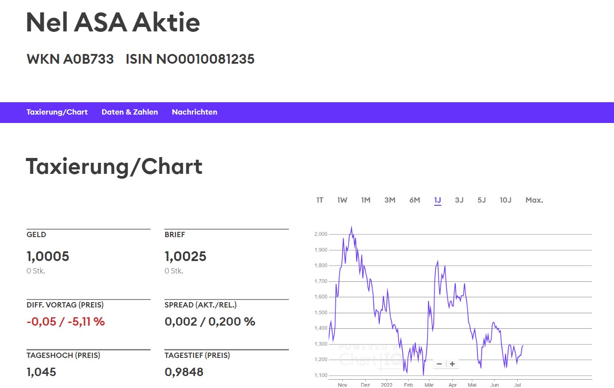Click the WKN A0B733 identifier
The height and width of the screenshot is (388, 614).
[x=70, y=59]
